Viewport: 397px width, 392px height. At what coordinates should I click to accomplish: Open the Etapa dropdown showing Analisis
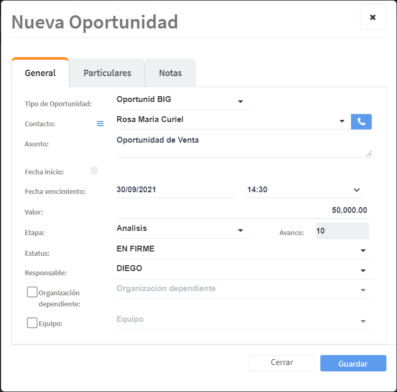[240, 230]
